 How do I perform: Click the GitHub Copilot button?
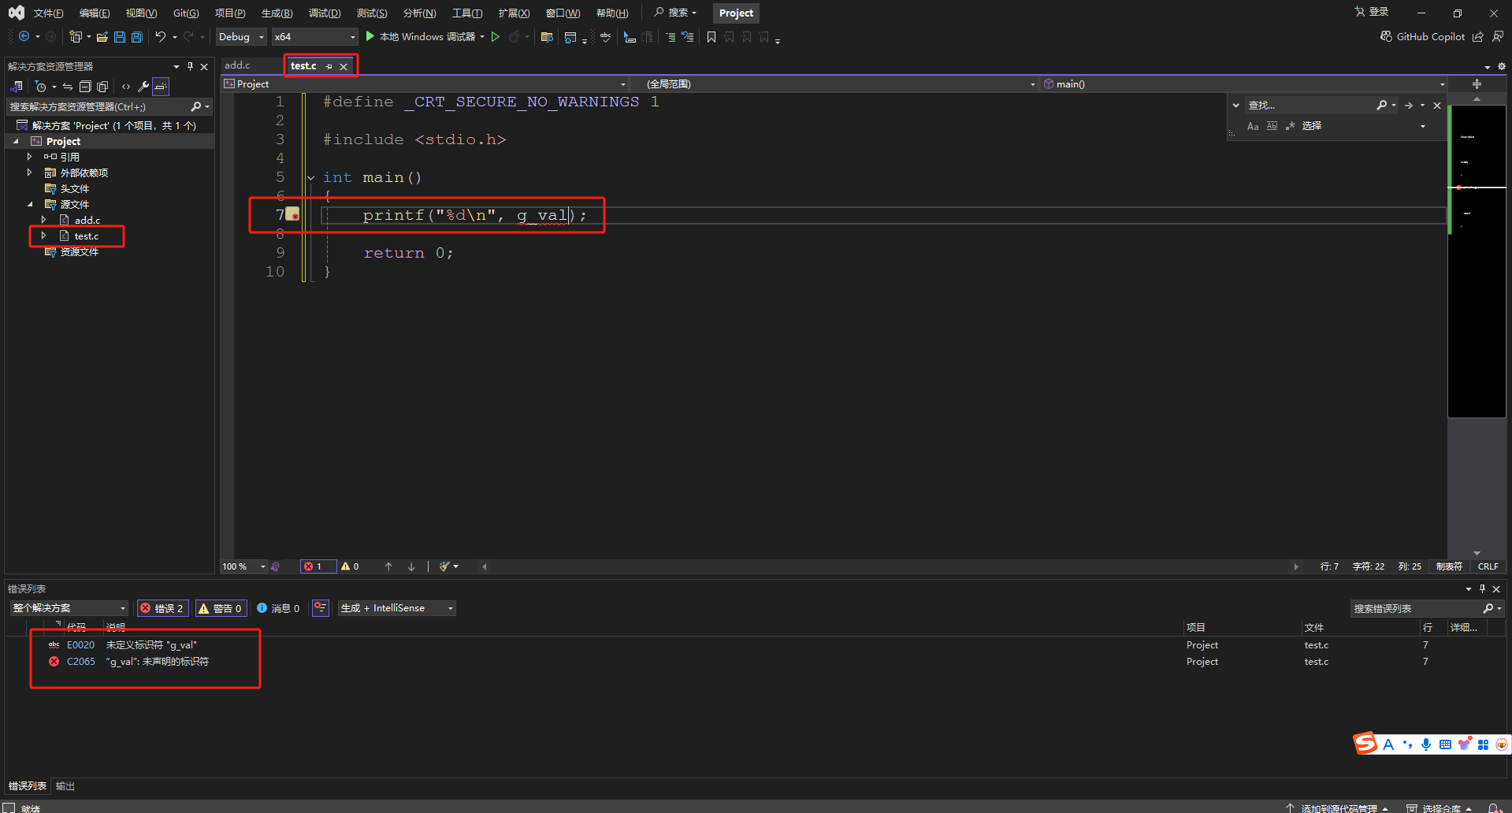(1423, 36)
